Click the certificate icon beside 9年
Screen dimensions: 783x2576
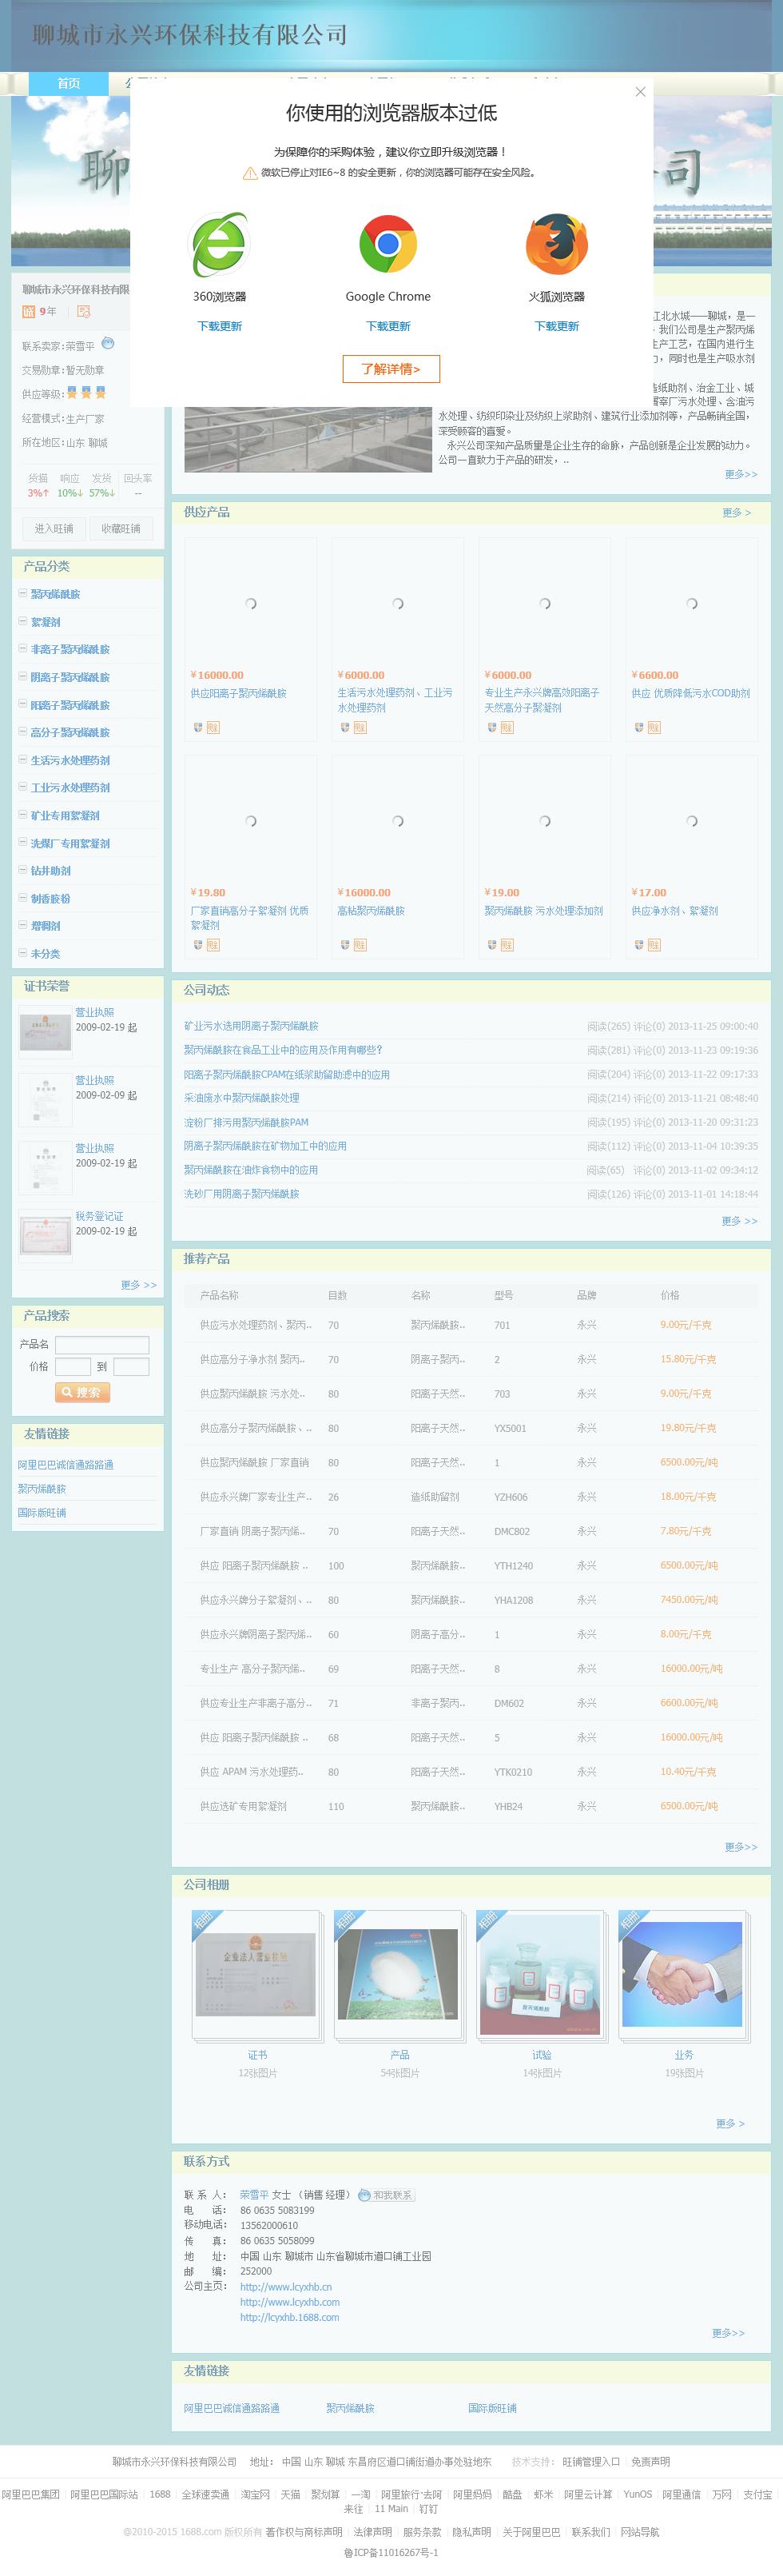click(x=84, y=311)
